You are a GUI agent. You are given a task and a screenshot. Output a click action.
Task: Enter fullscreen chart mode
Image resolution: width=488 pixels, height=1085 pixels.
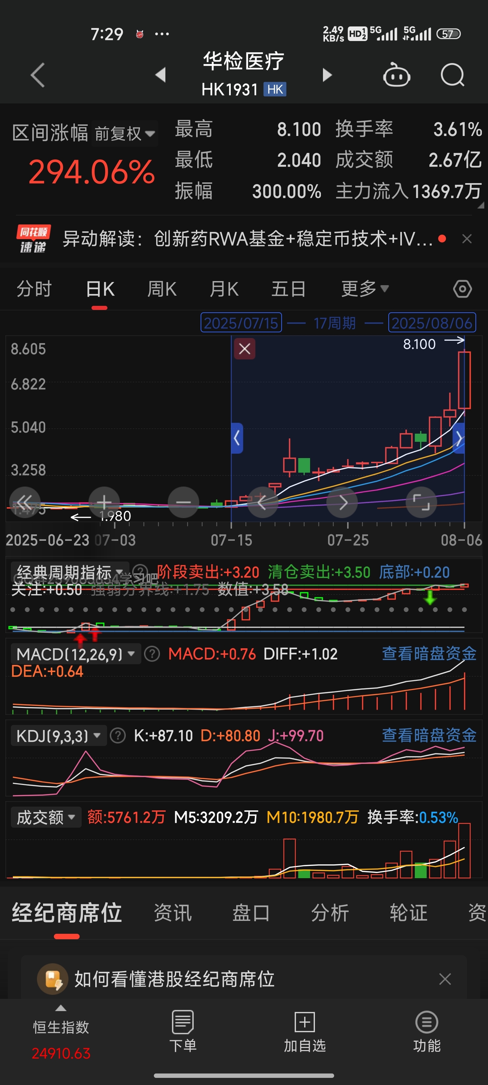pos(421,502)
